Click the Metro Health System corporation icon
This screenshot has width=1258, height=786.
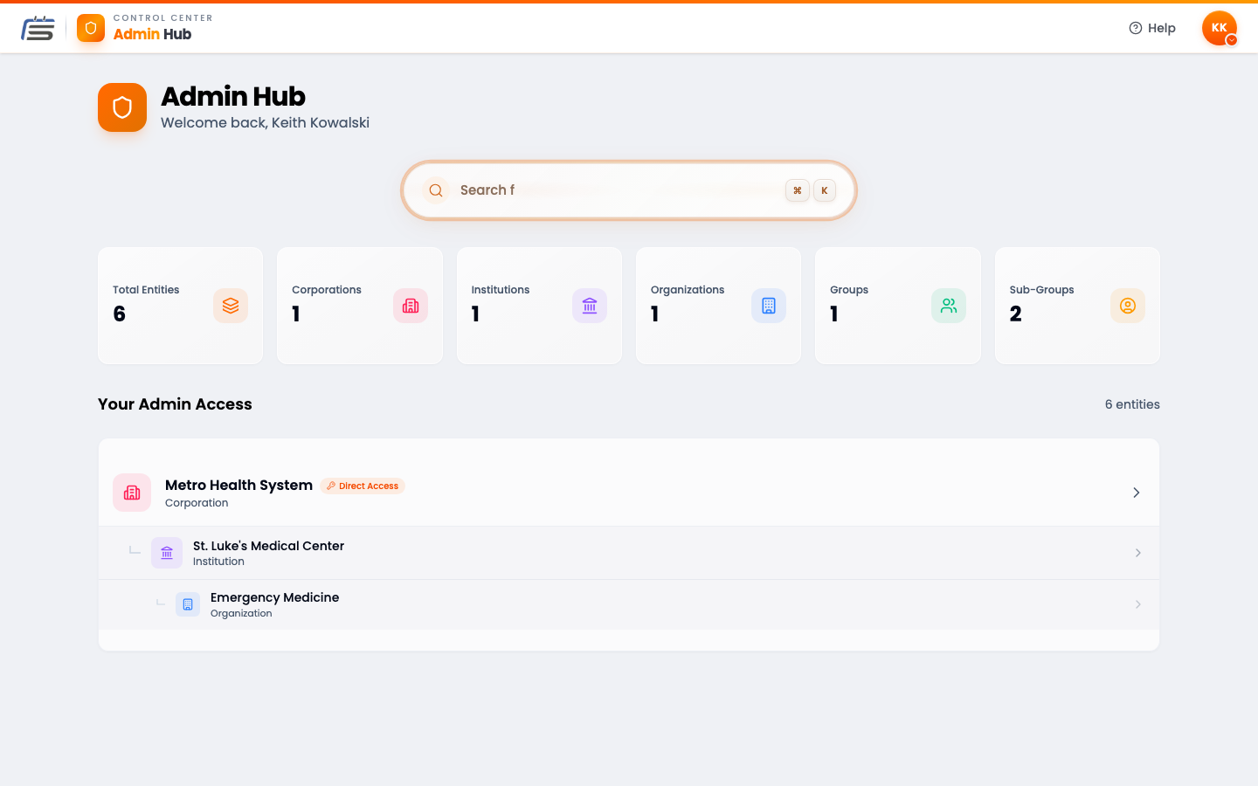132,493
